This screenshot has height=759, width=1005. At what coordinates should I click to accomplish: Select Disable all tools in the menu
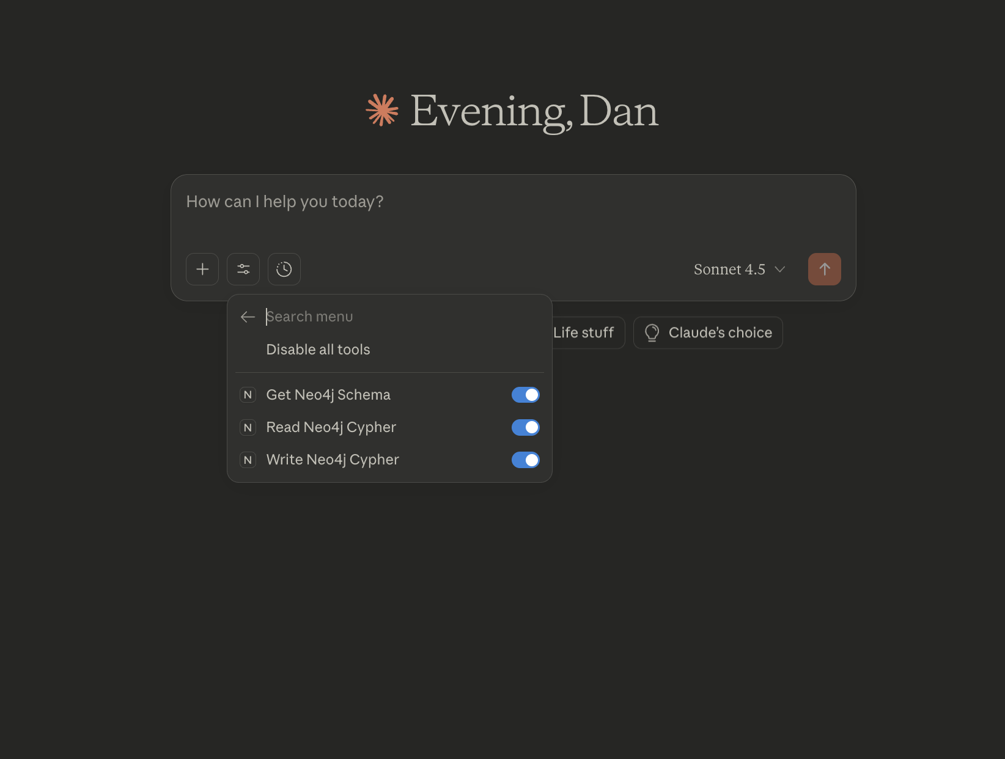318,350
